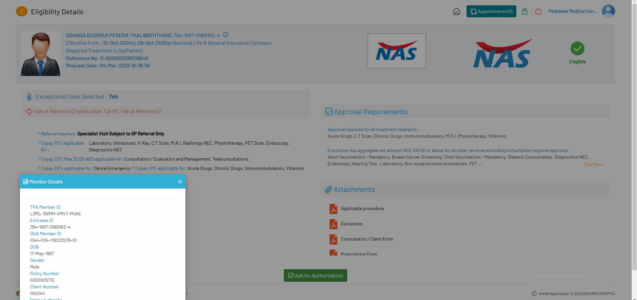Click the info icon beside the patient name

(226, 35)
